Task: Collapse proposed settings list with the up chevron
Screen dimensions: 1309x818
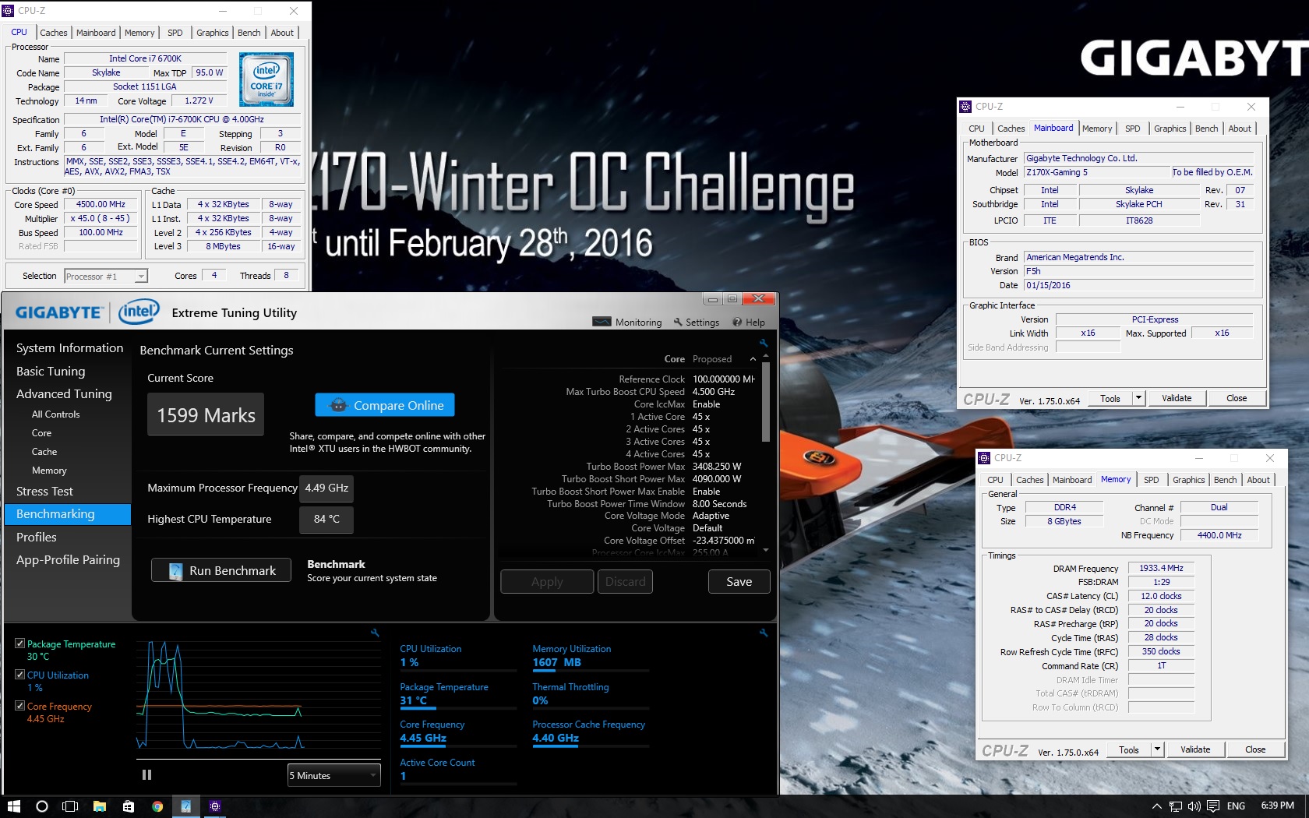Action: [753, 359]
